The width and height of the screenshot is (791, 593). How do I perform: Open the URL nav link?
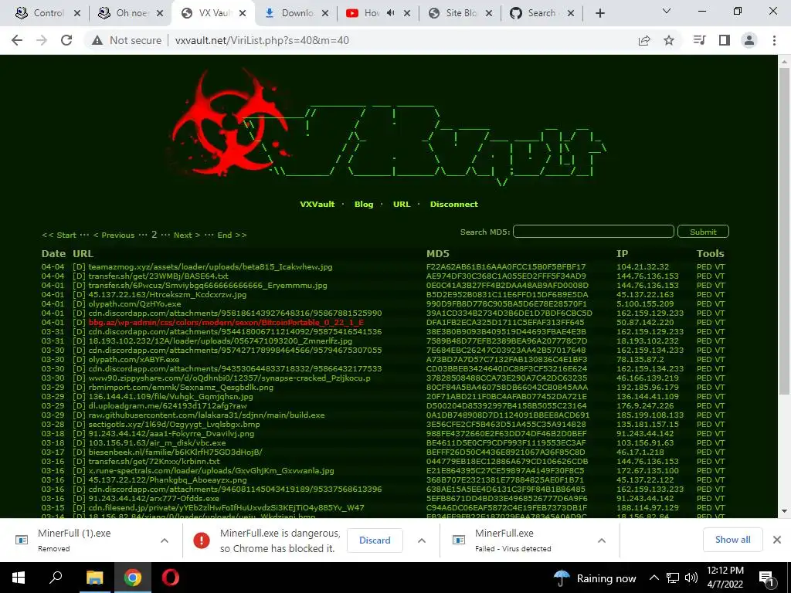pos(402,204)
